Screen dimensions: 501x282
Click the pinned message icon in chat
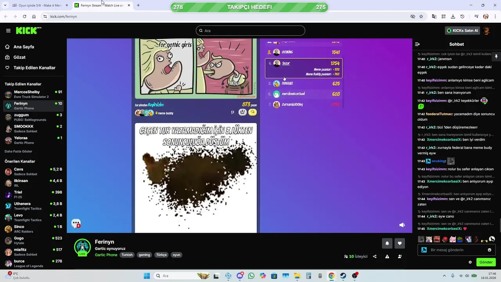coord(496,57)
